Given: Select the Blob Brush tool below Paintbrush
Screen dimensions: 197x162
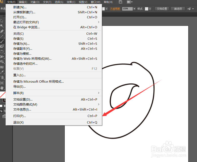Looking at the screenshot, I should coord(2,46).
